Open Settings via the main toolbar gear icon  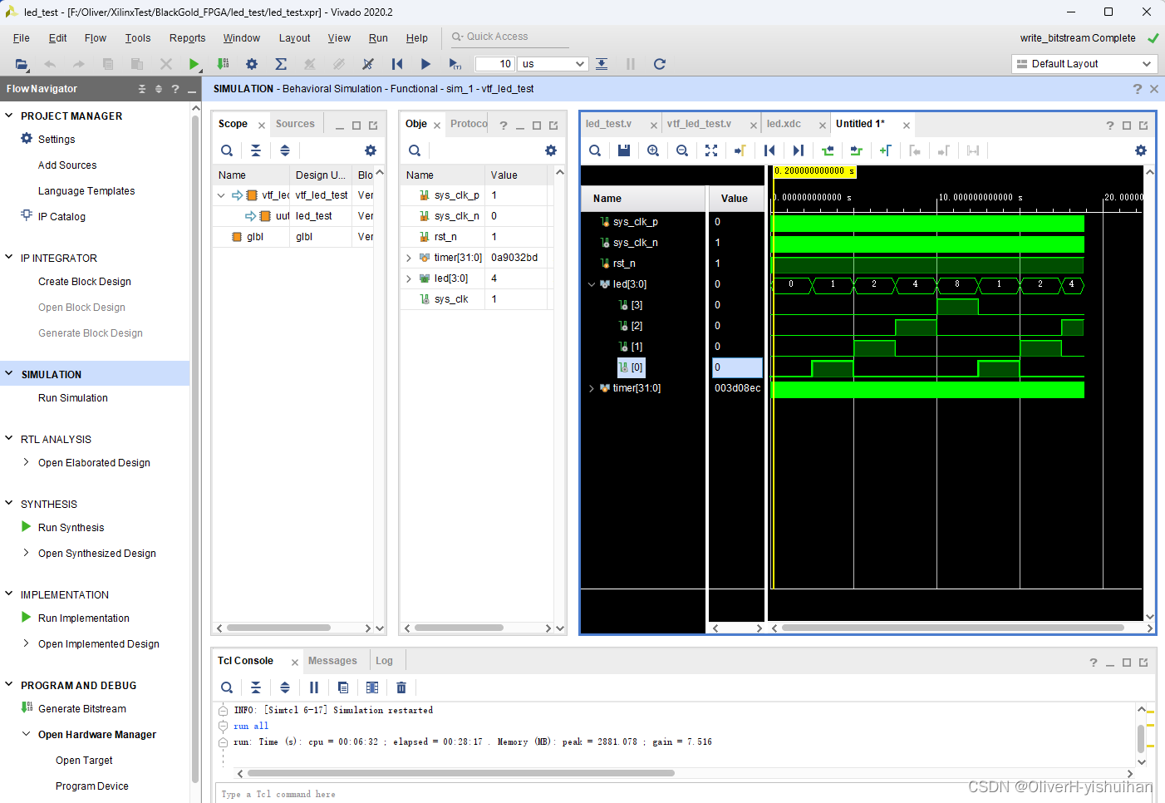pos(252,64)
